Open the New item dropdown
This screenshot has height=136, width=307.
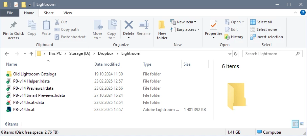coord(184,22)
